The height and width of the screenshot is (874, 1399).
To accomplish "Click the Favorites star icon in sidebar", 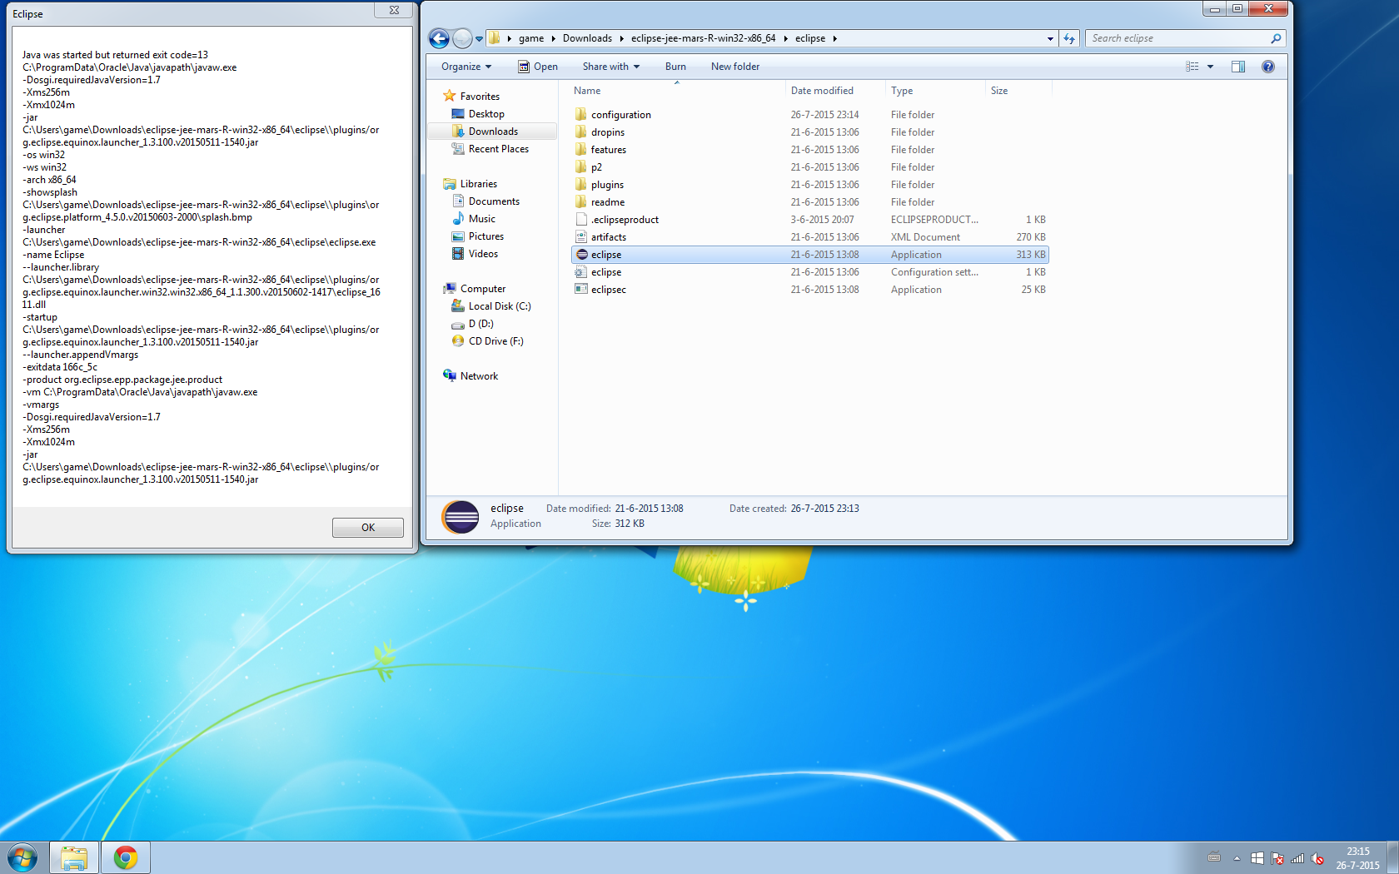I will pyautogui.click(x=450, y=97).
